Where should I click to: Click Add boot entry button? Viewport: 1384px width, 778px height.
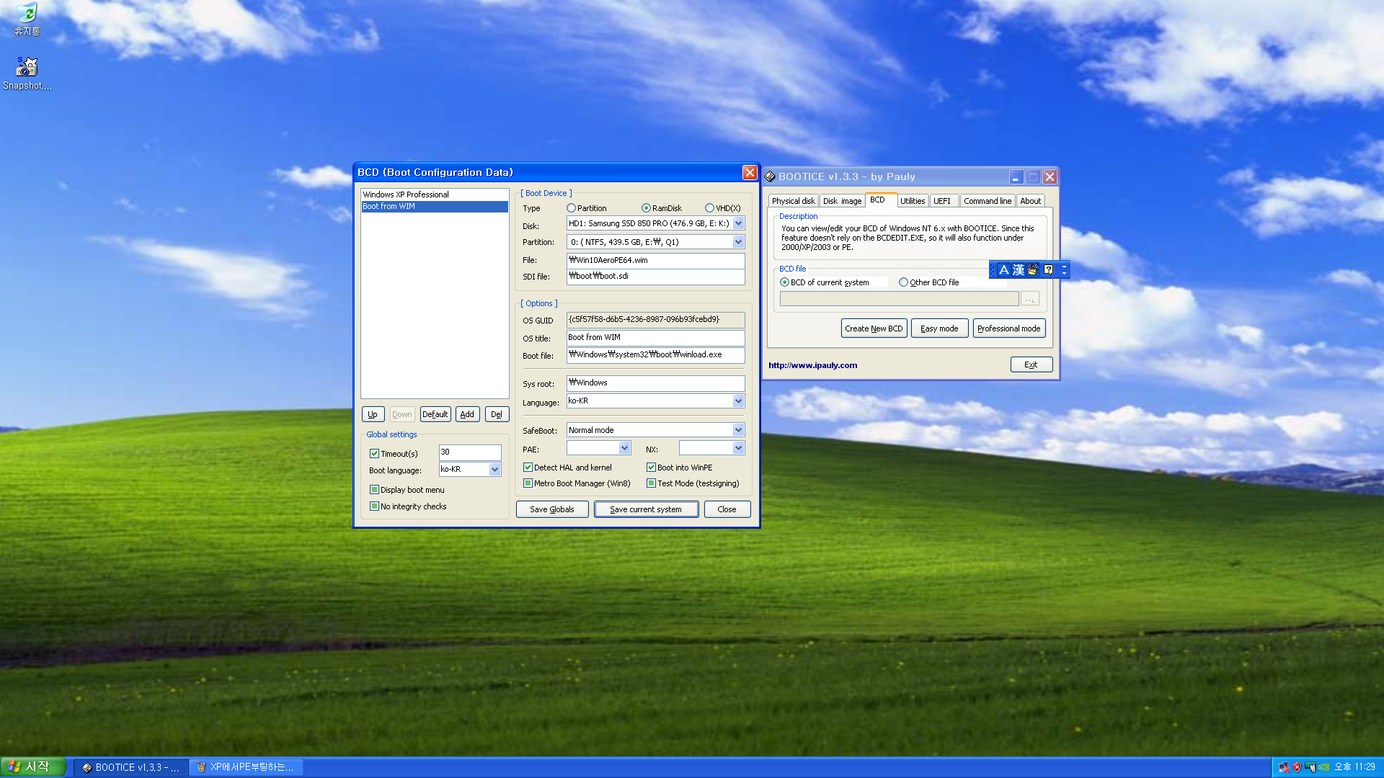coord(467,414)
